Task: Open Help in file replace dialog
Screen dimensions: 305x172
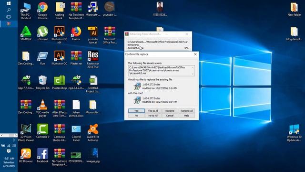Action: click(x=186, y=116)
